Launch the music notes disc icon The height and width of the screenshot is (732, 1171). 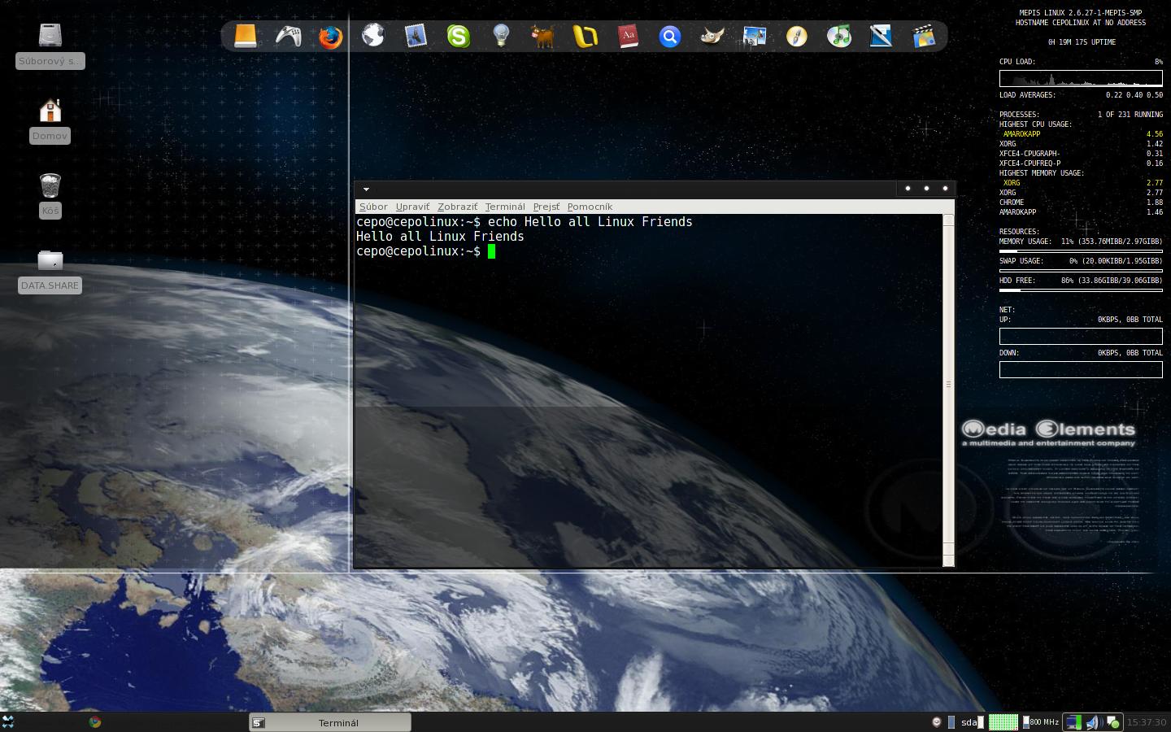click(839, 37)
